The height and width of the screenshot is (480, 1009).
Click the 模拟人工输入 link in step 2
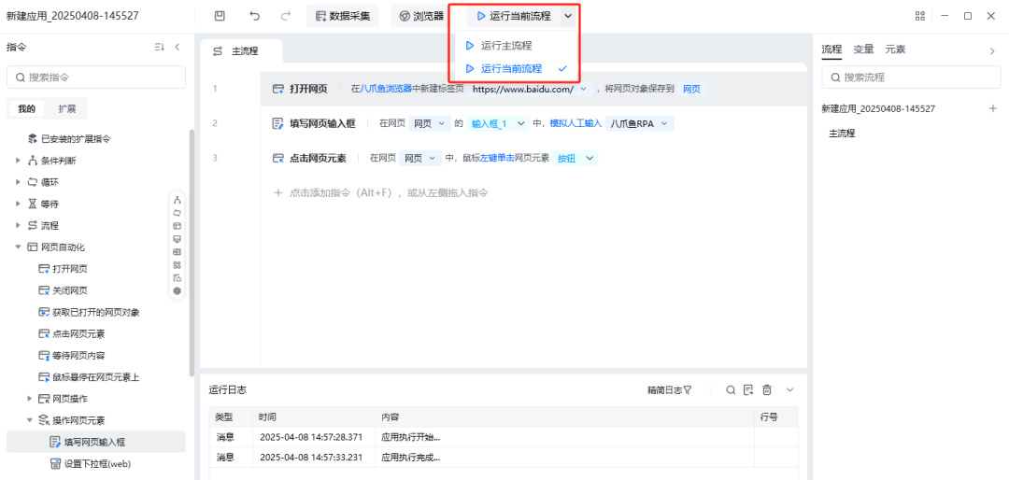coord(576,123)
